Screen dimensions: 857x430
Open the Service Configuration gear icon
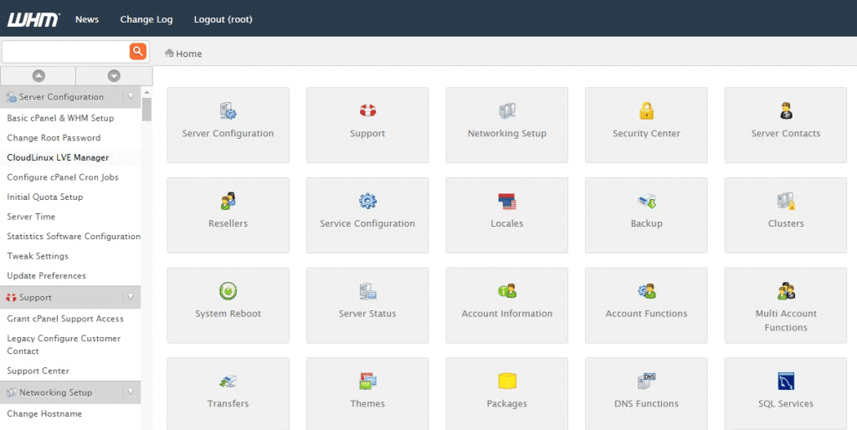[x=367, y=202]
